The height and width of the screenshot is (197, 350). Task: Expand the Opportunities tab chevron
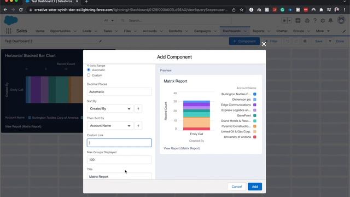tap(75, 31)
